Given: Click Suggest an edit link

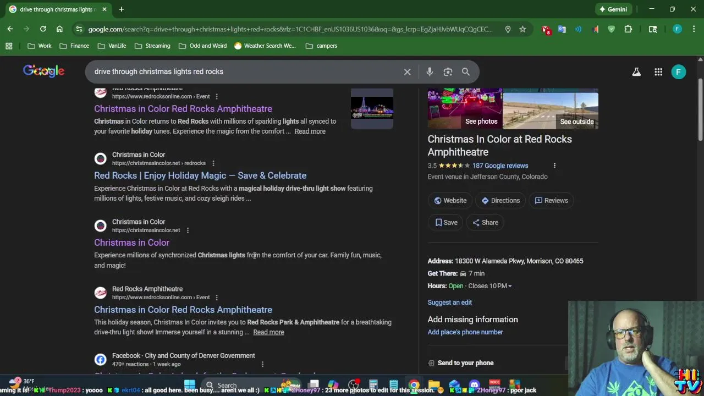Looking at the screenshot, I should [x=450, y=302].
